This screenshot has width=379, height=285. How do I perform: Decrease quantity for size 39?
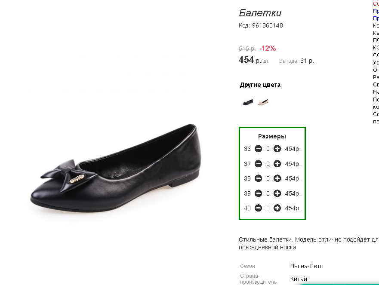coord(258,193)
